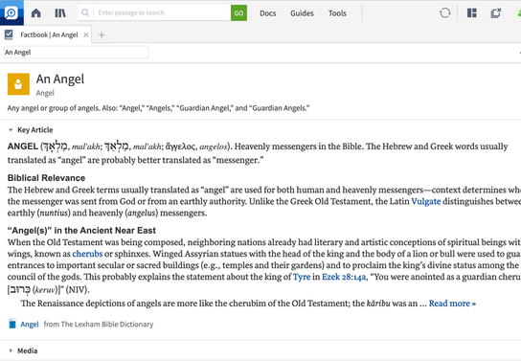
Task: Click the Factbook tab icon
Action: (9, 34)
